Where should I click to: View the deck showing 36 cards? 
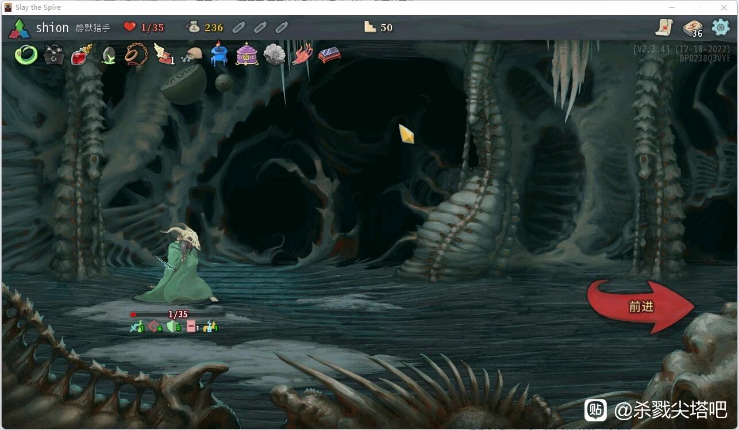pyautogui.click(x=692, y=28)
